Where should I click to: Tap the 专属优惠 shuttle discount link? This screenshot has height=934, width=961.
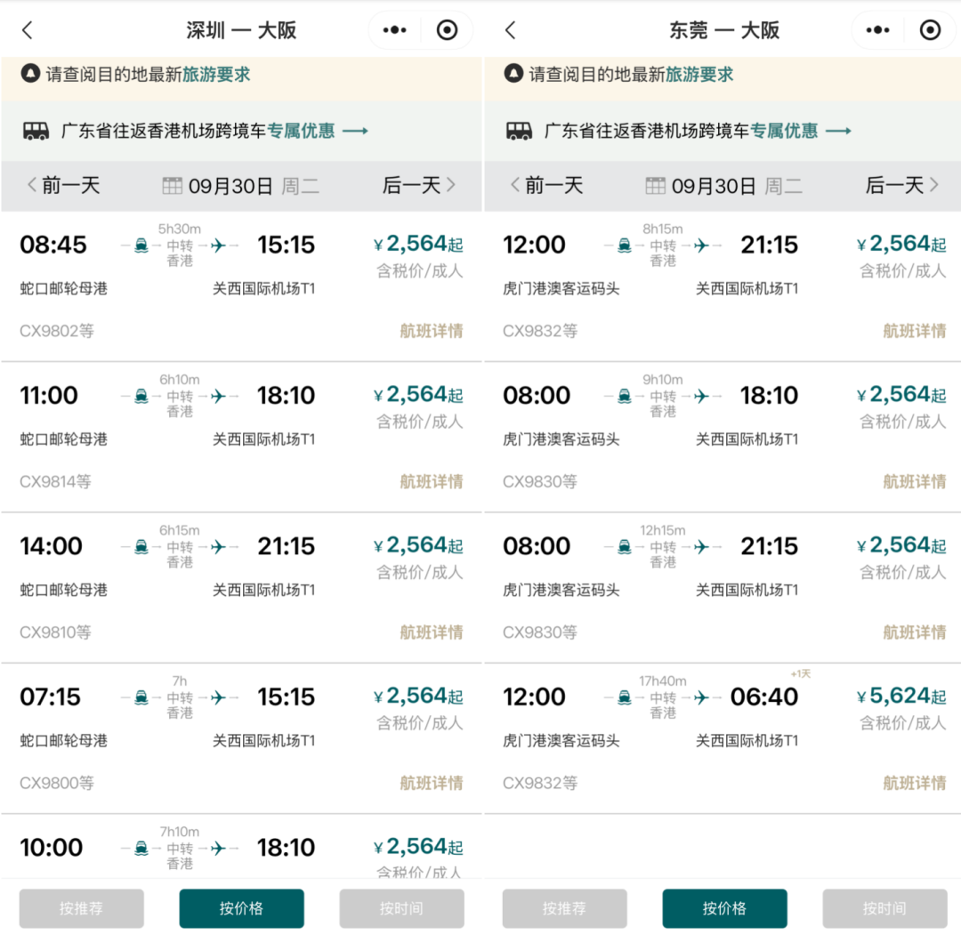(x=300, y=129)
